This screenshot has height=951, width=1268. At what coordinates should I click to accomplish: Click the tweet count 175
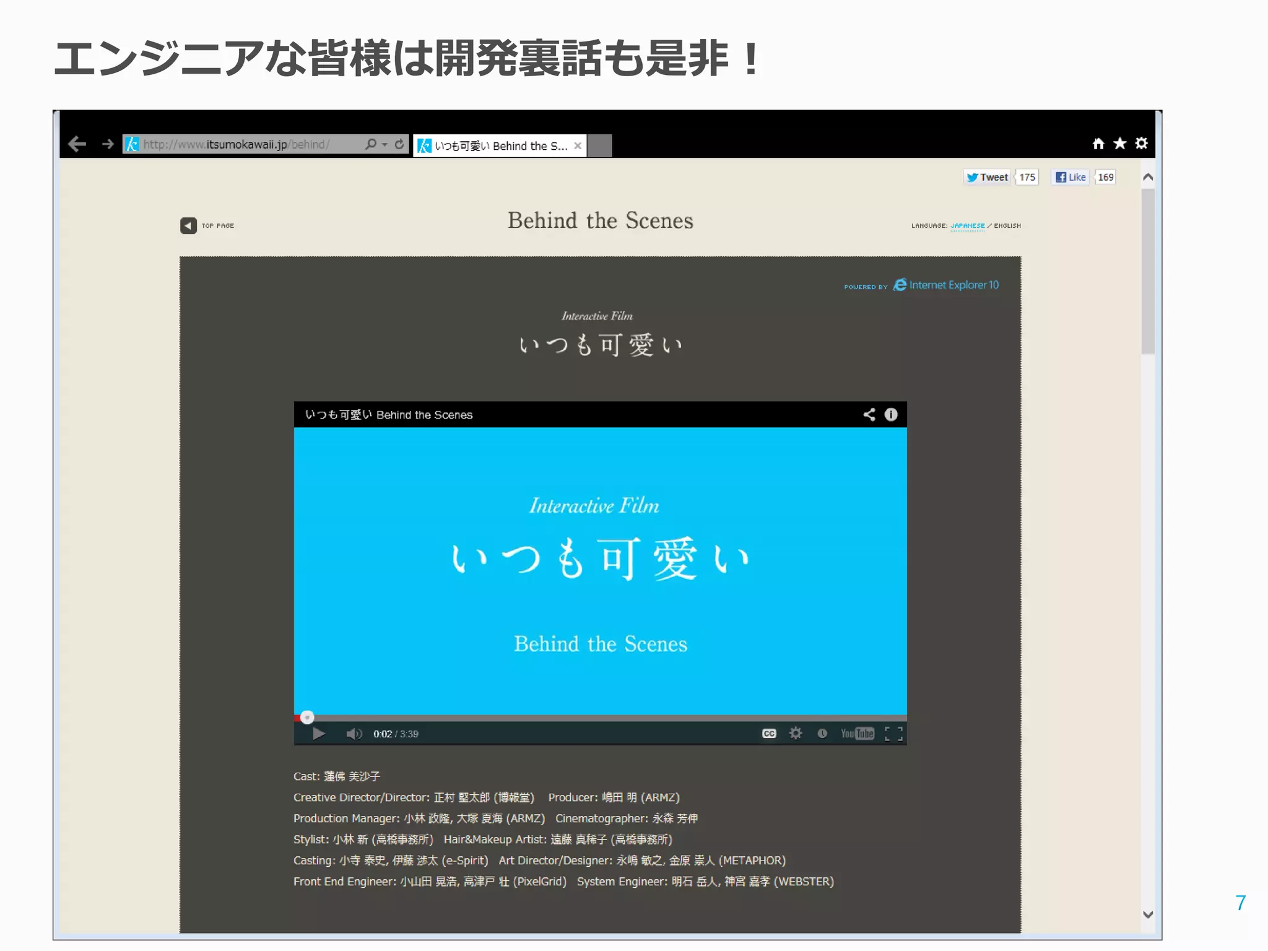point(1027,177)
